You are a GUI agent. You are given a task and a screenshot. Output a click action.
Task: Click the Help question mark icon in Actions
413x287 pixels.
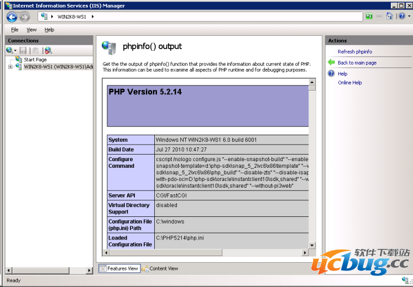[x=331, y=73]
